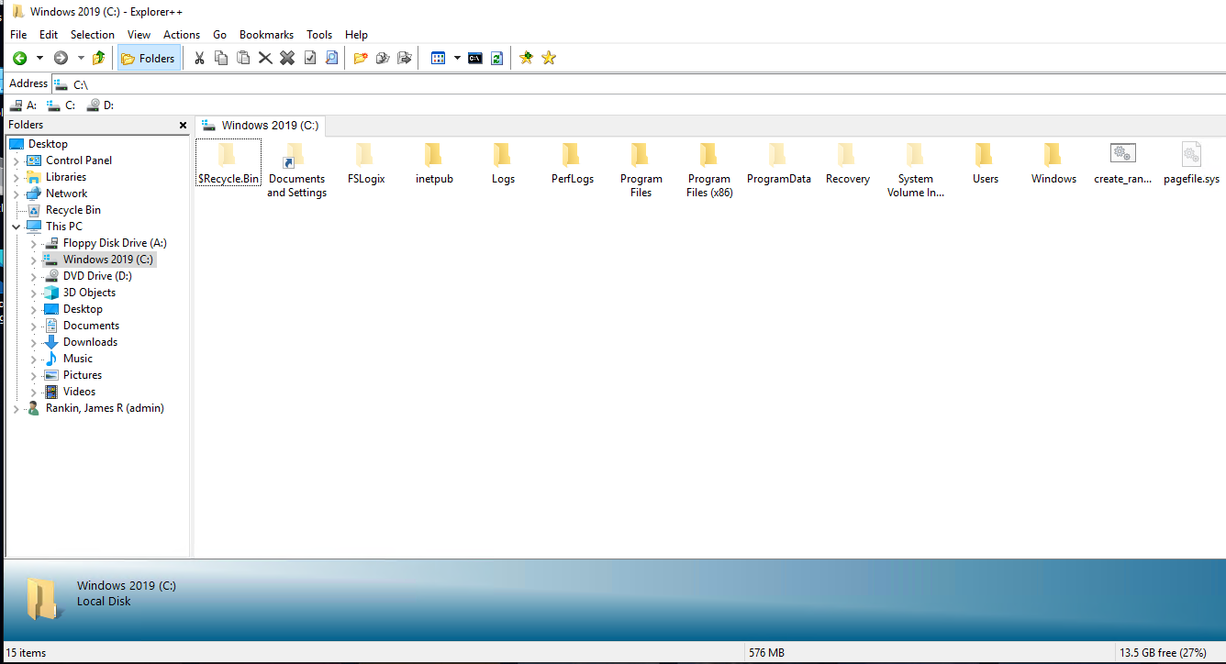Click the permanent delete thick X icon

287,58
